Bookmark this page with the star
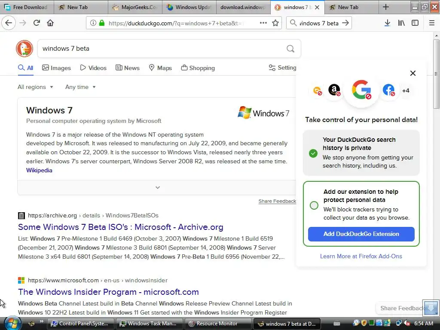Screen dimensions: 440x330 [x=275, y=23]
